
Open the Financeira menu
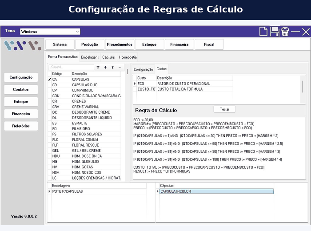click(179, 44)
